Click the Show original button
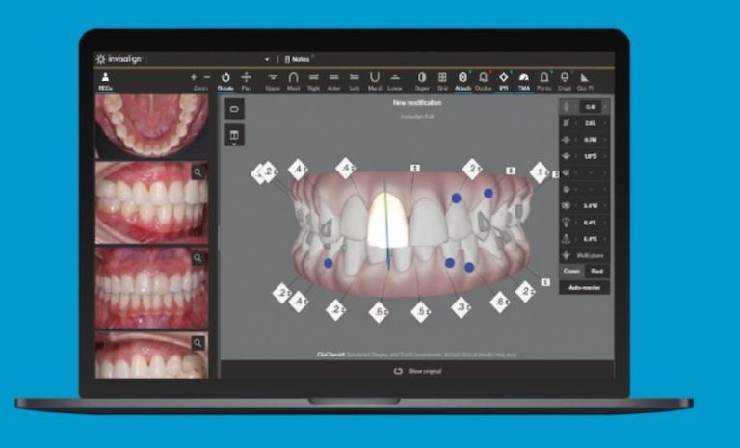Viewport: 740px width, 448px height. coord(417,371)
